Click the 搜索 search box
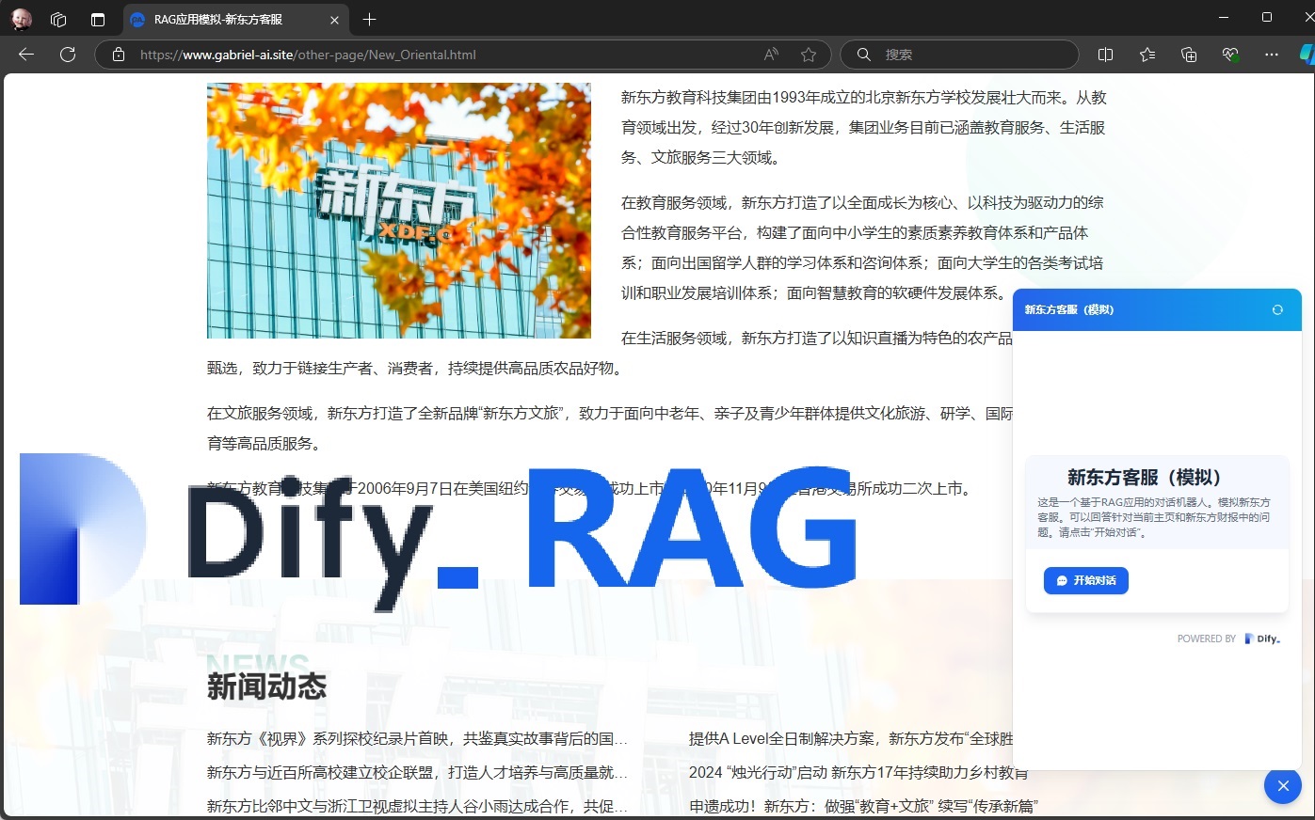Screen dimensions: 1315x820 tap(970, 55)
